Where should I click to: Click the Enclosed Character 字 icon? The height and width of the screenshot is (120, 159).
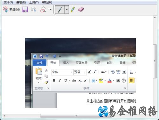point(124,81)
